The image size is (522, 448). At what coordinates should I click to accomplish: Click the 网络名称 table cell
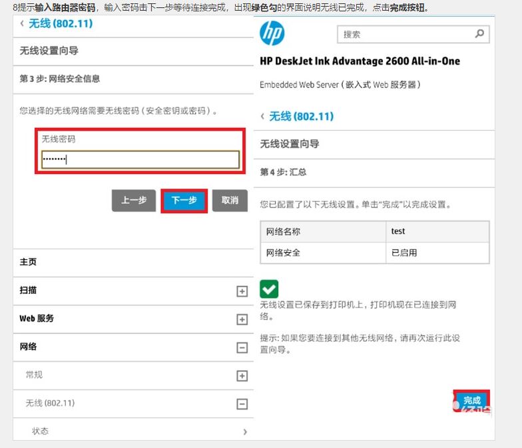(324, 231)
